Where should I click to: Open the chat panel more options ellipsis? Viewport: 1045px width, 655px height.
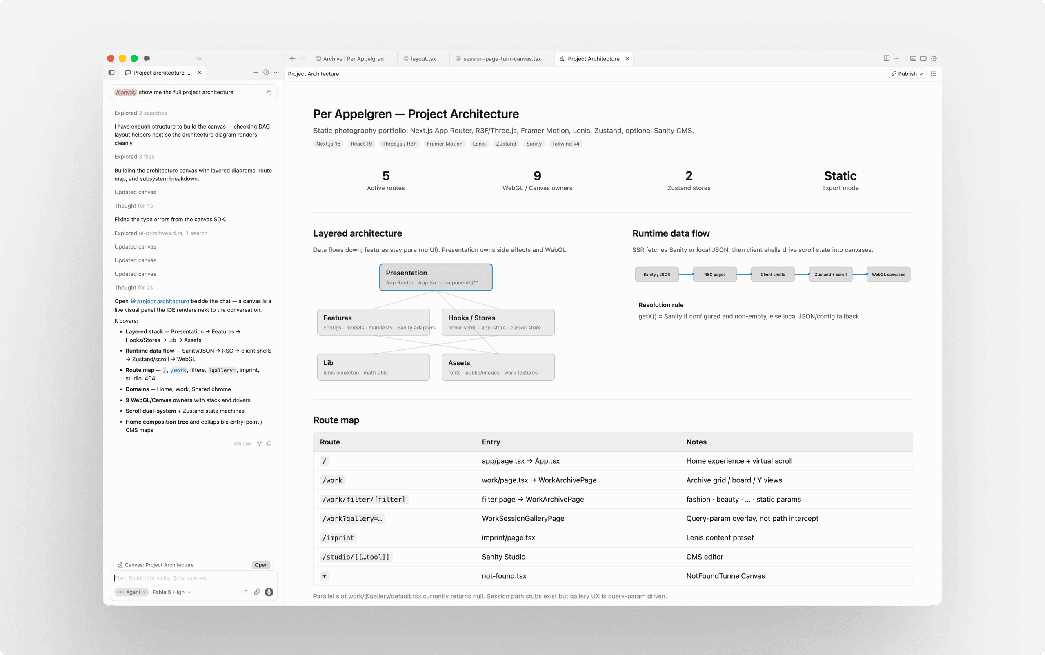tap(276, 73)
